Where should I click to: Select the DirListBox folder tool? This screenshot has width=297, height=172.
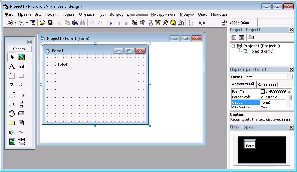click(12, 122)
